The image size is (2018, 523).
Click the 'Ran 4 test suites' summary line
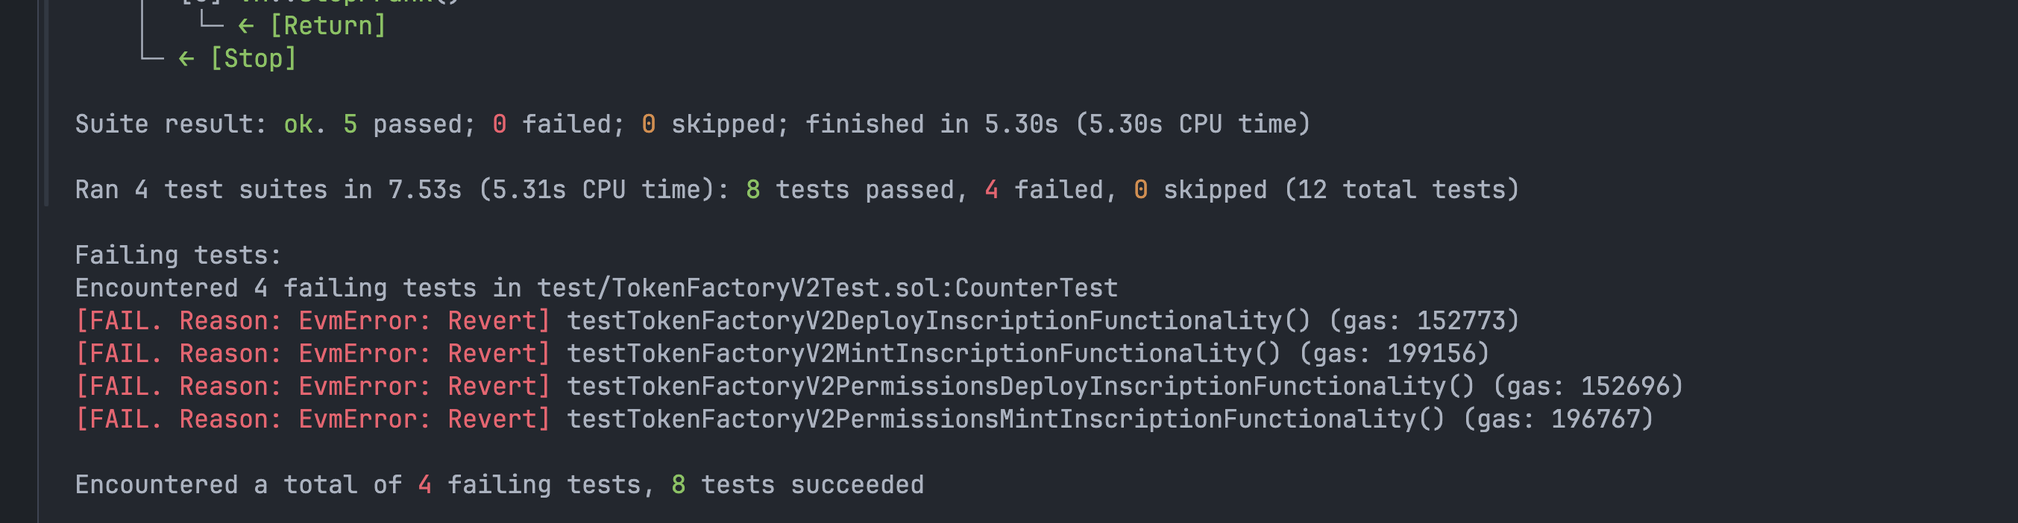[796, 190]
